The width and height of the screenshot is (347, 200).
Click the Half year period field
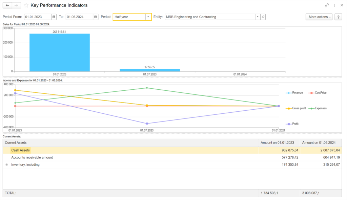[x=129, y=17]
